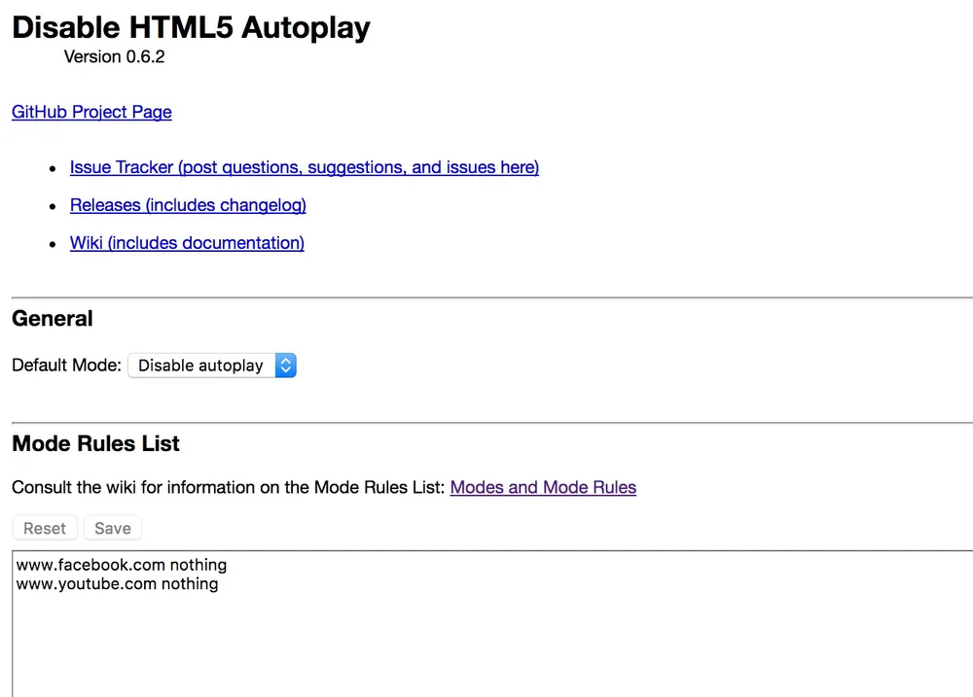Place cursor on www.youtube.com rule line

pos(117,584)
